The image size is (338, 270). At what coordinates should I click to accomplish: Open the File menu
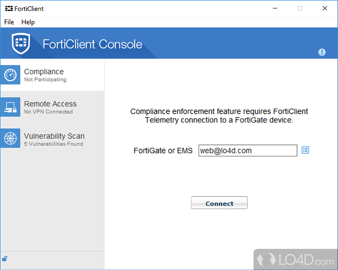point(9,22)
